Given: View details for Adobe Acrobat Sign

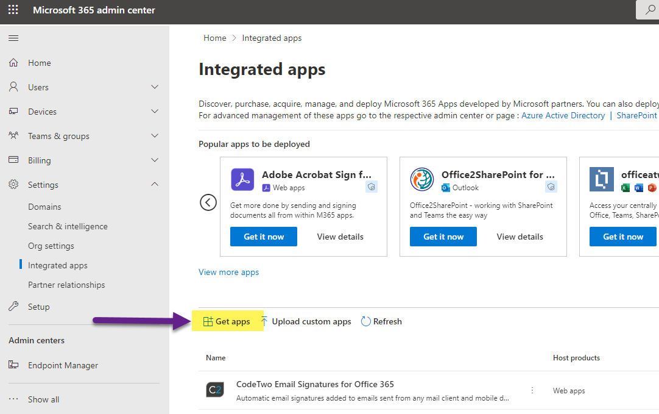Looking at the screenshot, I should (x=340, y=237).
